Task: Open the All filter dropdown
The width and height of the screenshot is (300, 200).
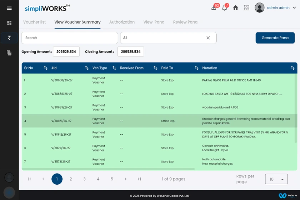Action: pos(168,38)
